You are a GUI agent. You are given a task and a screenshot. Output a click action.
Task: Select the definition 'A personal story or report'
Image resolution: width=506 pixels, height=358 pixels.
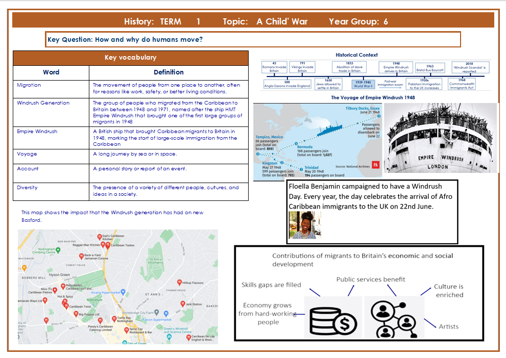pyautogui.click(x=140, y=168)
